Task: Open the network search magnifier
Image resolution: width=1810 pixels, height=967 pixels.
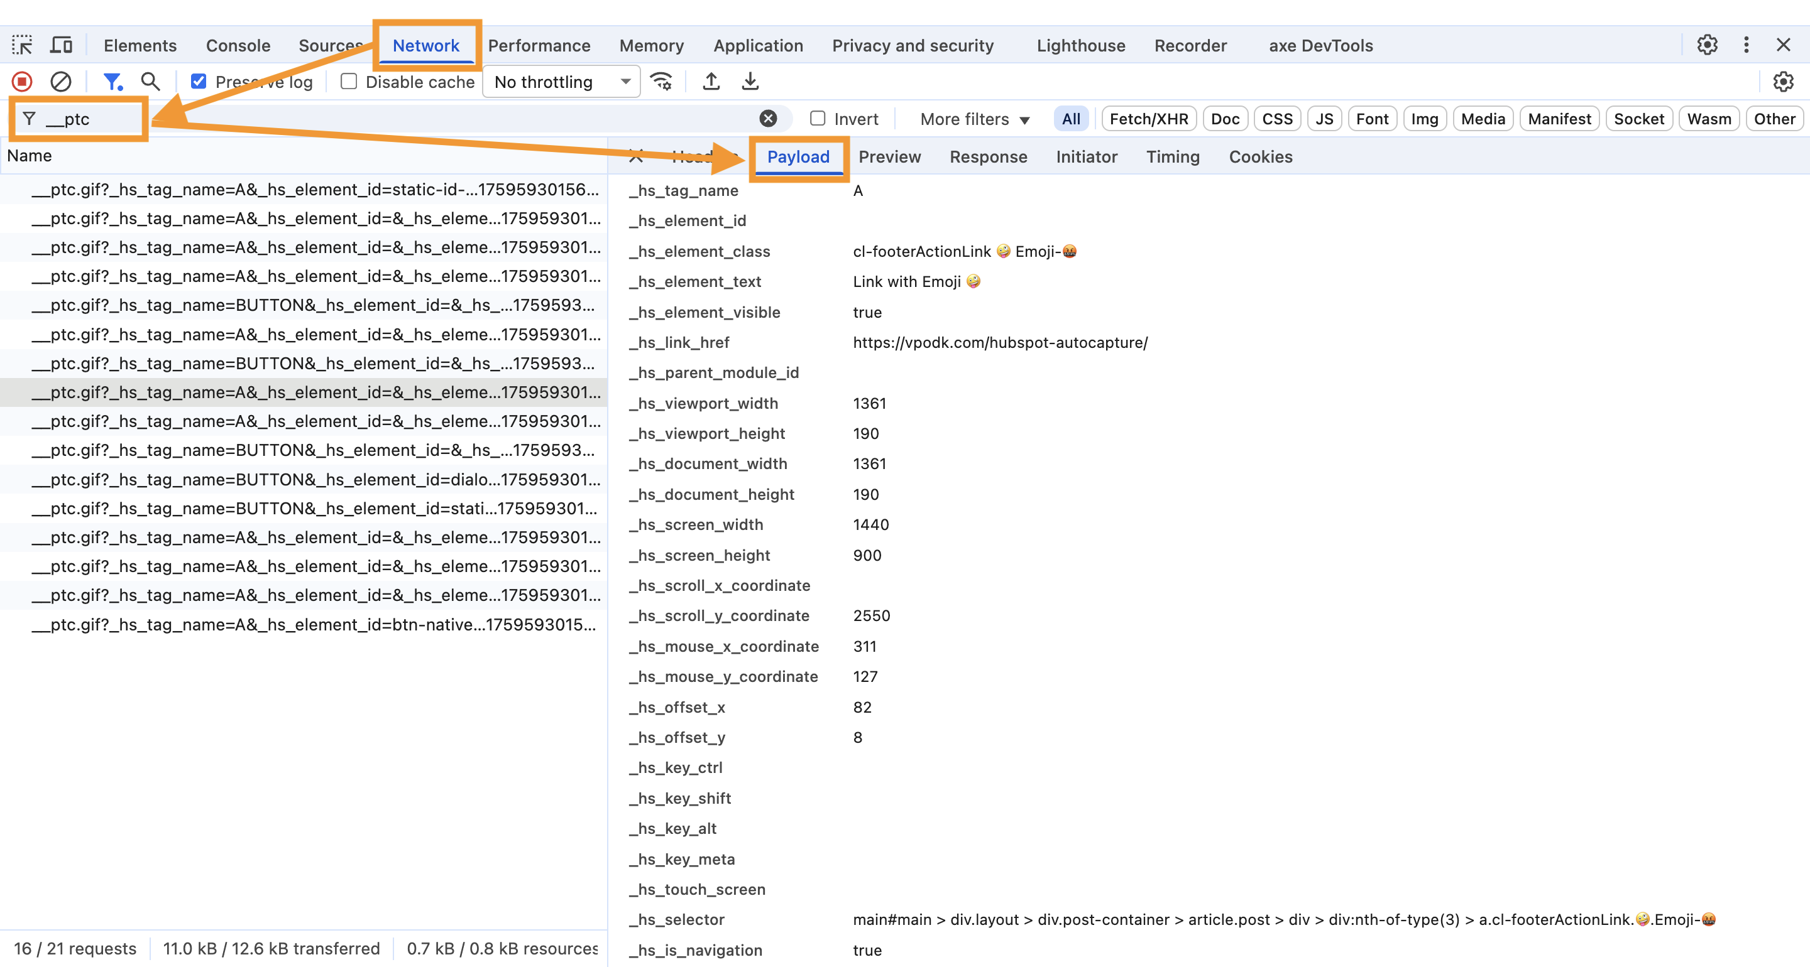Action: (150, 82)
